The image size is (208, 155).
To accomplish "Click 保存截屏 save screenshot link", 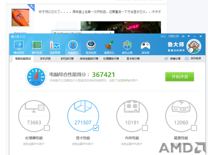I will coord(196,58).
